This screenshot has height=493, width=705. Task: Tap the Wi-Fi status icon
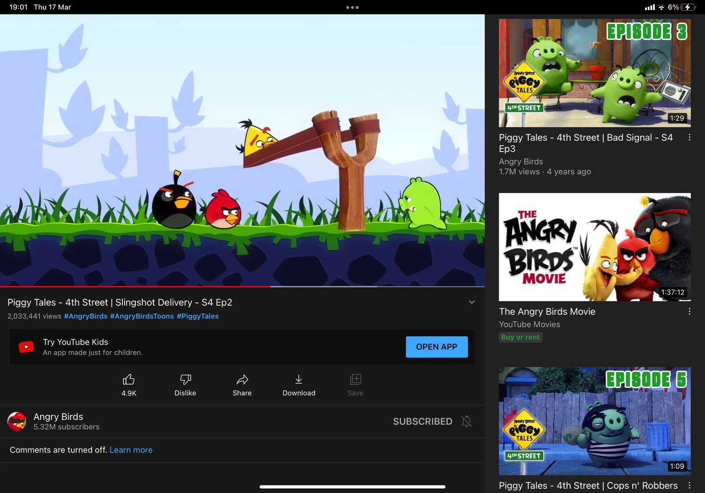pyautogui.click(x=661, y=7)
